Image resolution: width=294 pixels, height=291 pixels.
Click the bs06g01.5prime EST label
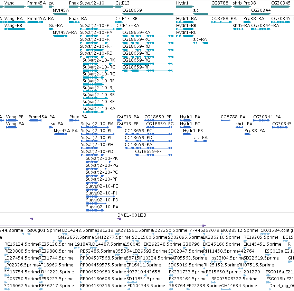[45, 230]
